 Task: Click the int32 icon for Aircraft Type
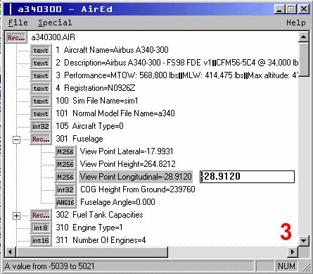pos(41,126)
